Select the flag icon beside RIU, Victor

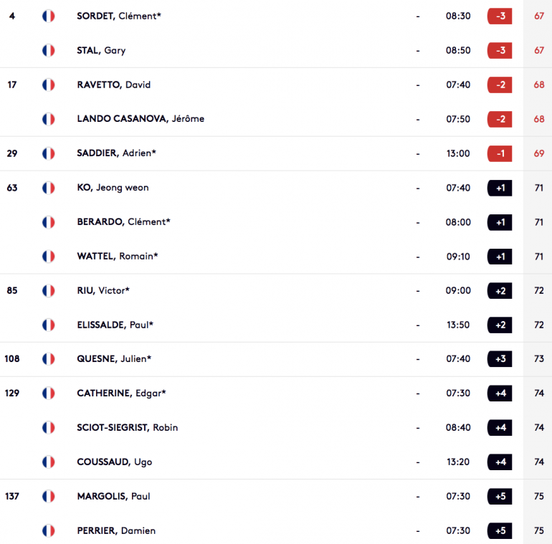click(x=49, y=291)
